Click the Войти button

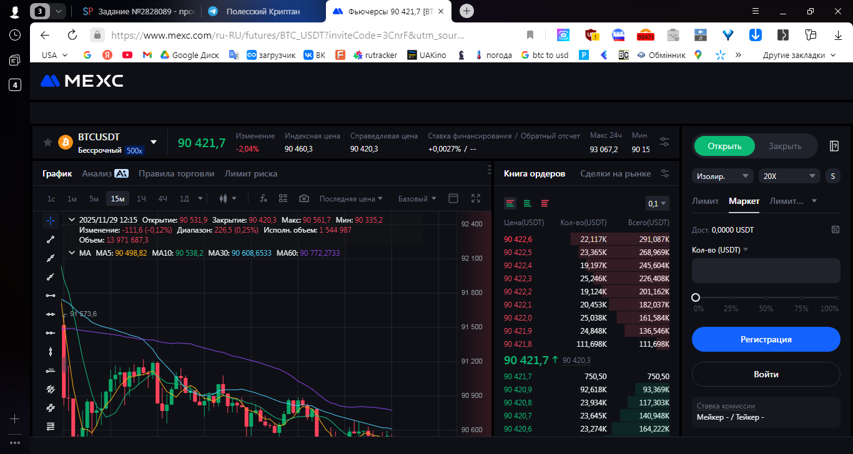(766, 374)
